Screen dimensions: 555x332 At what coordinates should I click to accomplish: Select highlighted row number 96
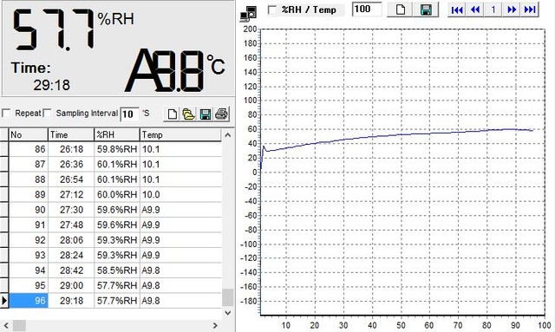click(x=29, y=301)
